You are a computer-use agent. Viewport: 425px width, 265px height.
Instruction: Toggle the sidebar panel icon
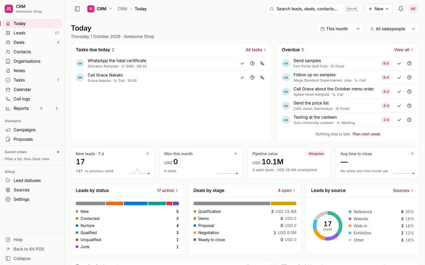click(x=77, y=9)
